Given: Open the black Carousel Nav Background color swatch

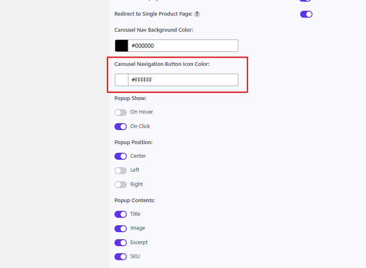Looking at the screenshot, I should [x=121, y=46].
